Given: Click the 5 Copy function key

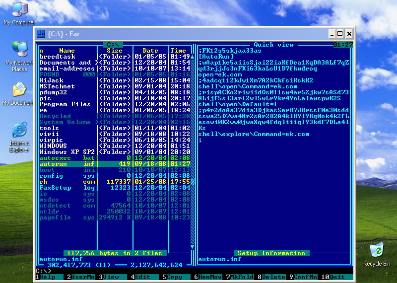Looking at the screenshot, I should click(x=176, y=277).
